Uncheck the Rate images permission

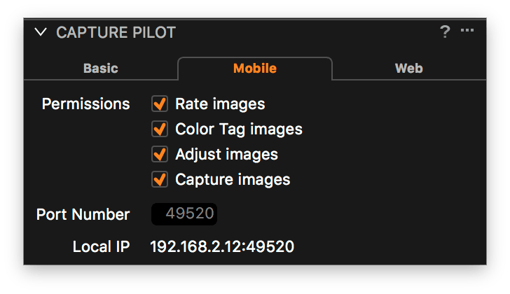click(160, 104)
